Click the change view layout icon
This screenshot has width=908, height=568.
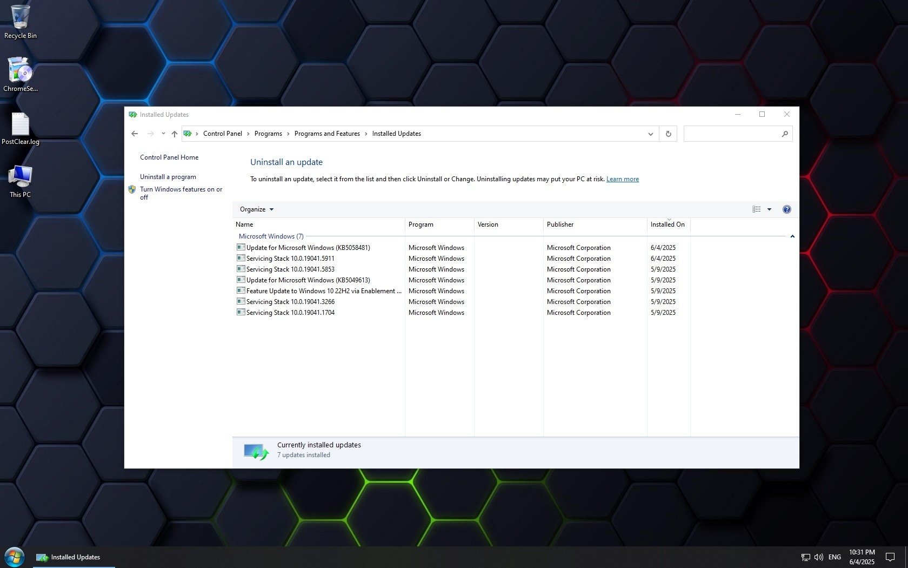click(x=757, y=209)
